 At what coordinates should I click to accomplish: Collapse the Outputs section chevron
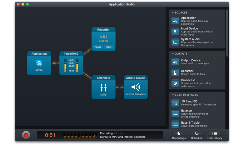[x=173, y=54]
